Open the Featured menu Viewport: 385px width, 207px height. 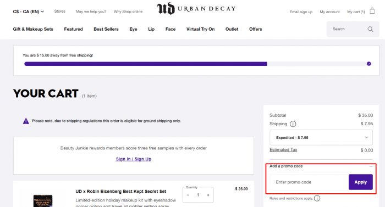pos(73,29)
